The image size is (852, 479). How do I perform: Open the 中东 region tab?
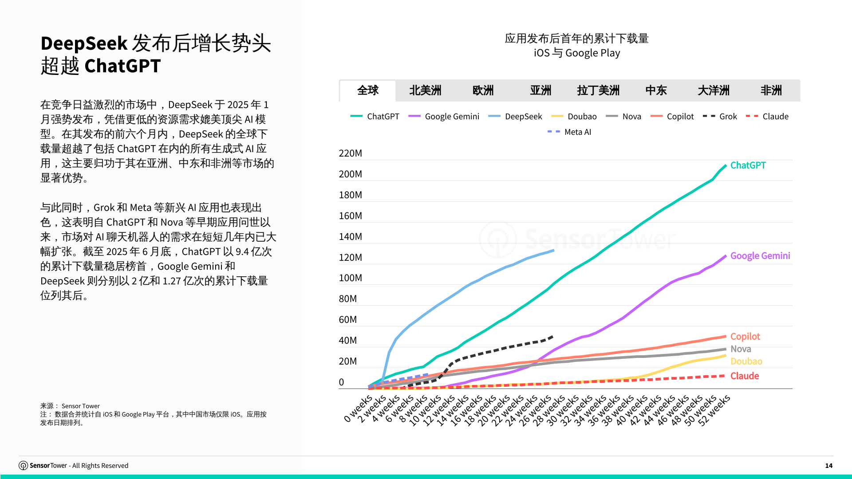pos(656,90)
